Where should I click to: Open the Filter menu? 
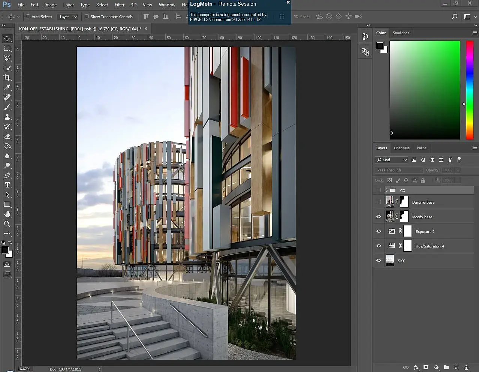tap(120, 5)
